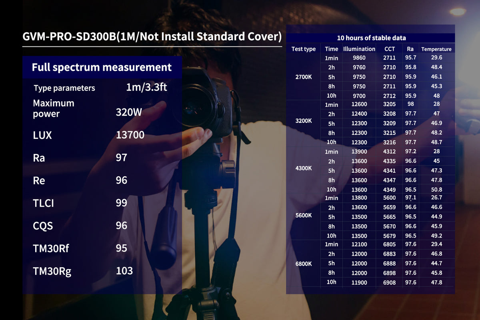Click the illumination value '13800'
The height and width of the screenshot is (320, 480).
[x=359, y=198]
